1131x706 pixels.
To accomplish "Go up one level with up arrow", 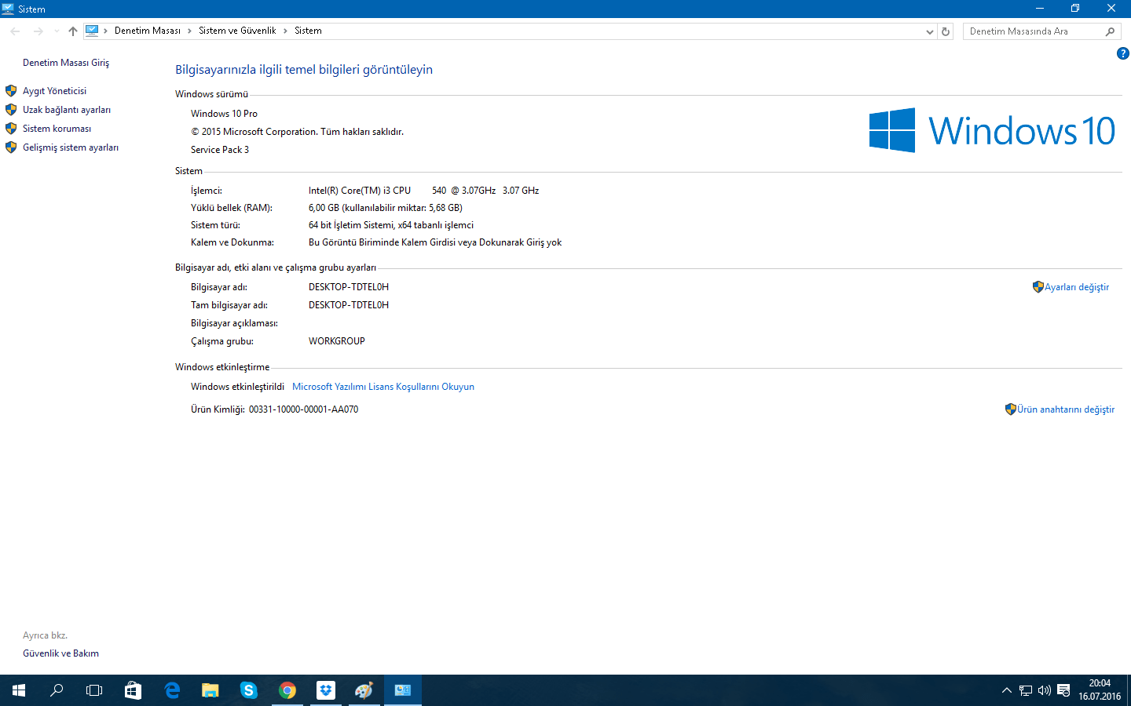I will (x=73, y=31).
